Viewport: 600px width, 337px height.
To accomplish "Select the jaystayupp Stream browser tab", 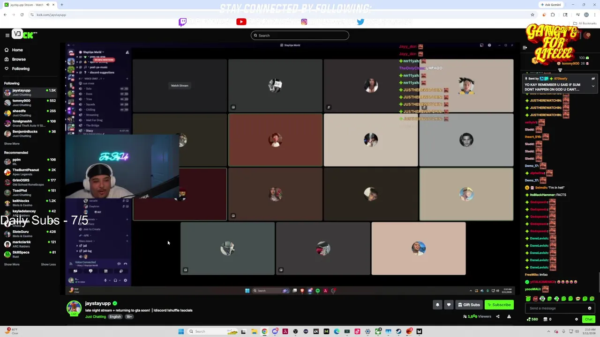I will click(x=29, y=5).
